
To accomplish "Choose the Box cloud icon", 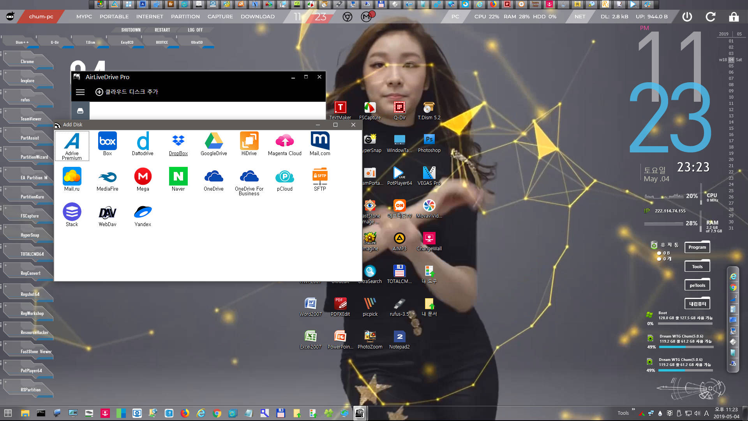I will click(108, 144).
